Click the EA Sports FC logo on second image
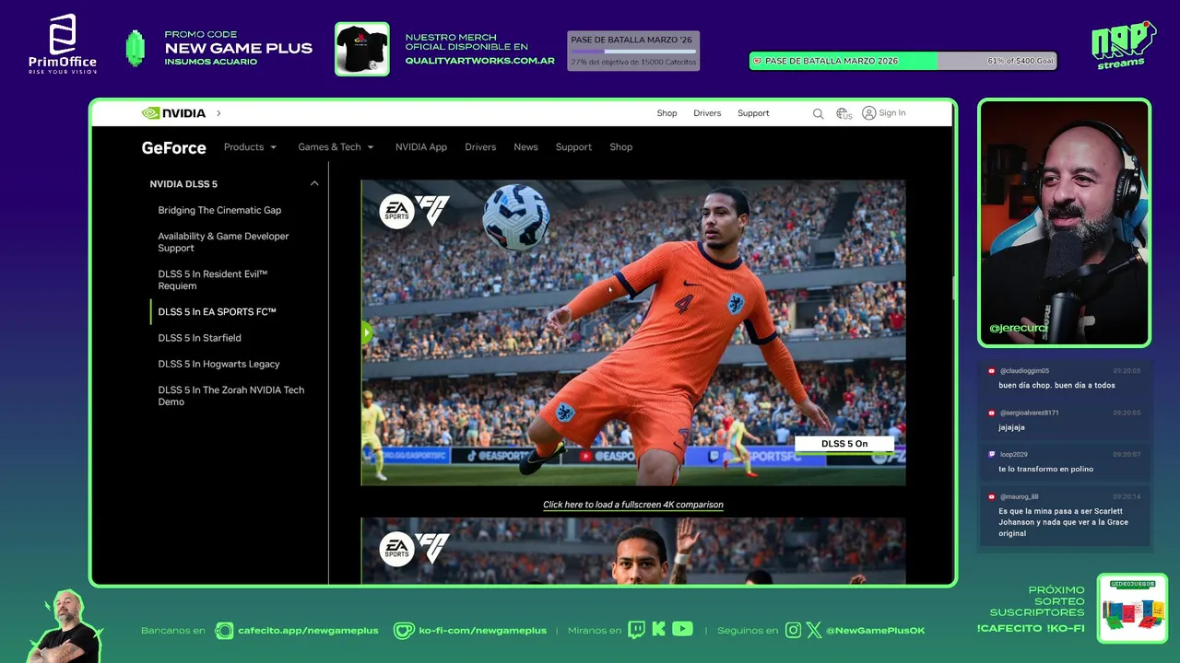Screen dimensions: 1180x663 414,549
